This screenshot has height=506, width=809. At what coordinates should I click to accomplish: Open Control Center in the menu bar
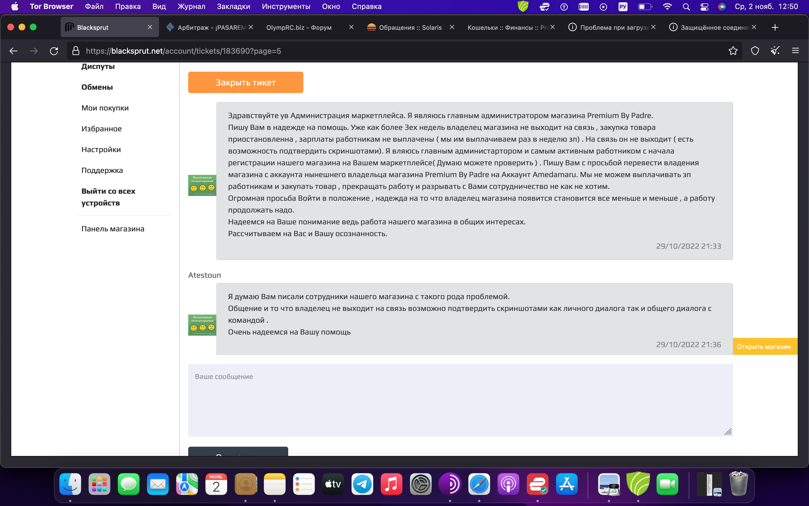point(704,7)
